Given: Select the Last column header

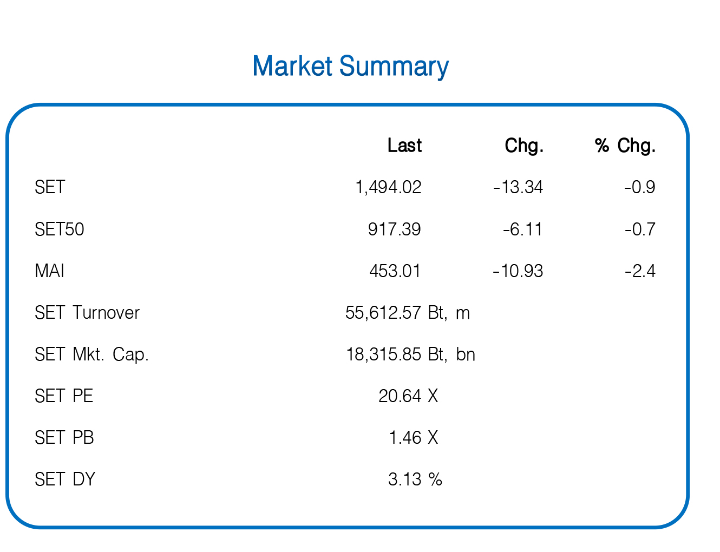Looking at the screenshot, I should point(404,146).
